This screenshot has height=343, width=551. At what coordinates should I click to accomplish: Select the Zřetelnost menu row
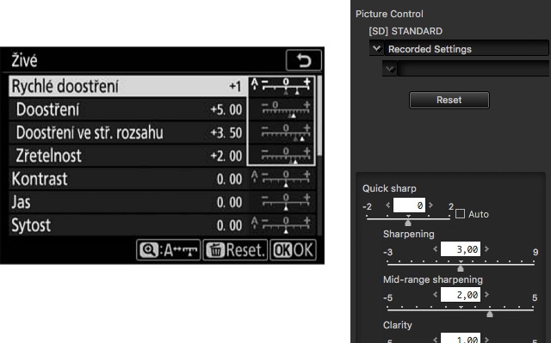point(128,156)
